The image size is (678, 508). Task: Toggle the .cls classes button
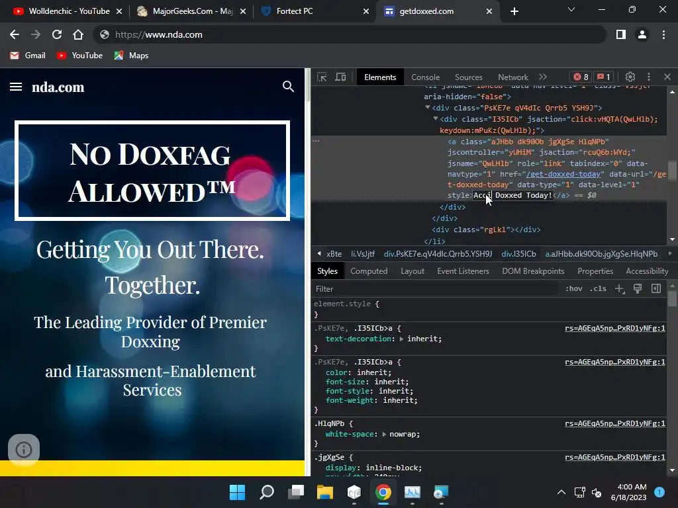pyautogui.click(x=598, y=288)
